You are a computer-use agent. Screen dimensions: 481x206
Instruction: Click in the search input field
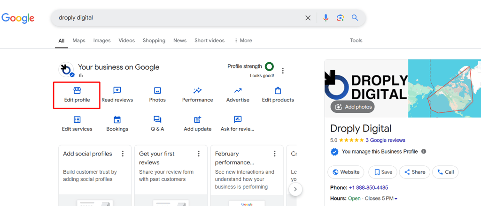click(x=178, y=18)
